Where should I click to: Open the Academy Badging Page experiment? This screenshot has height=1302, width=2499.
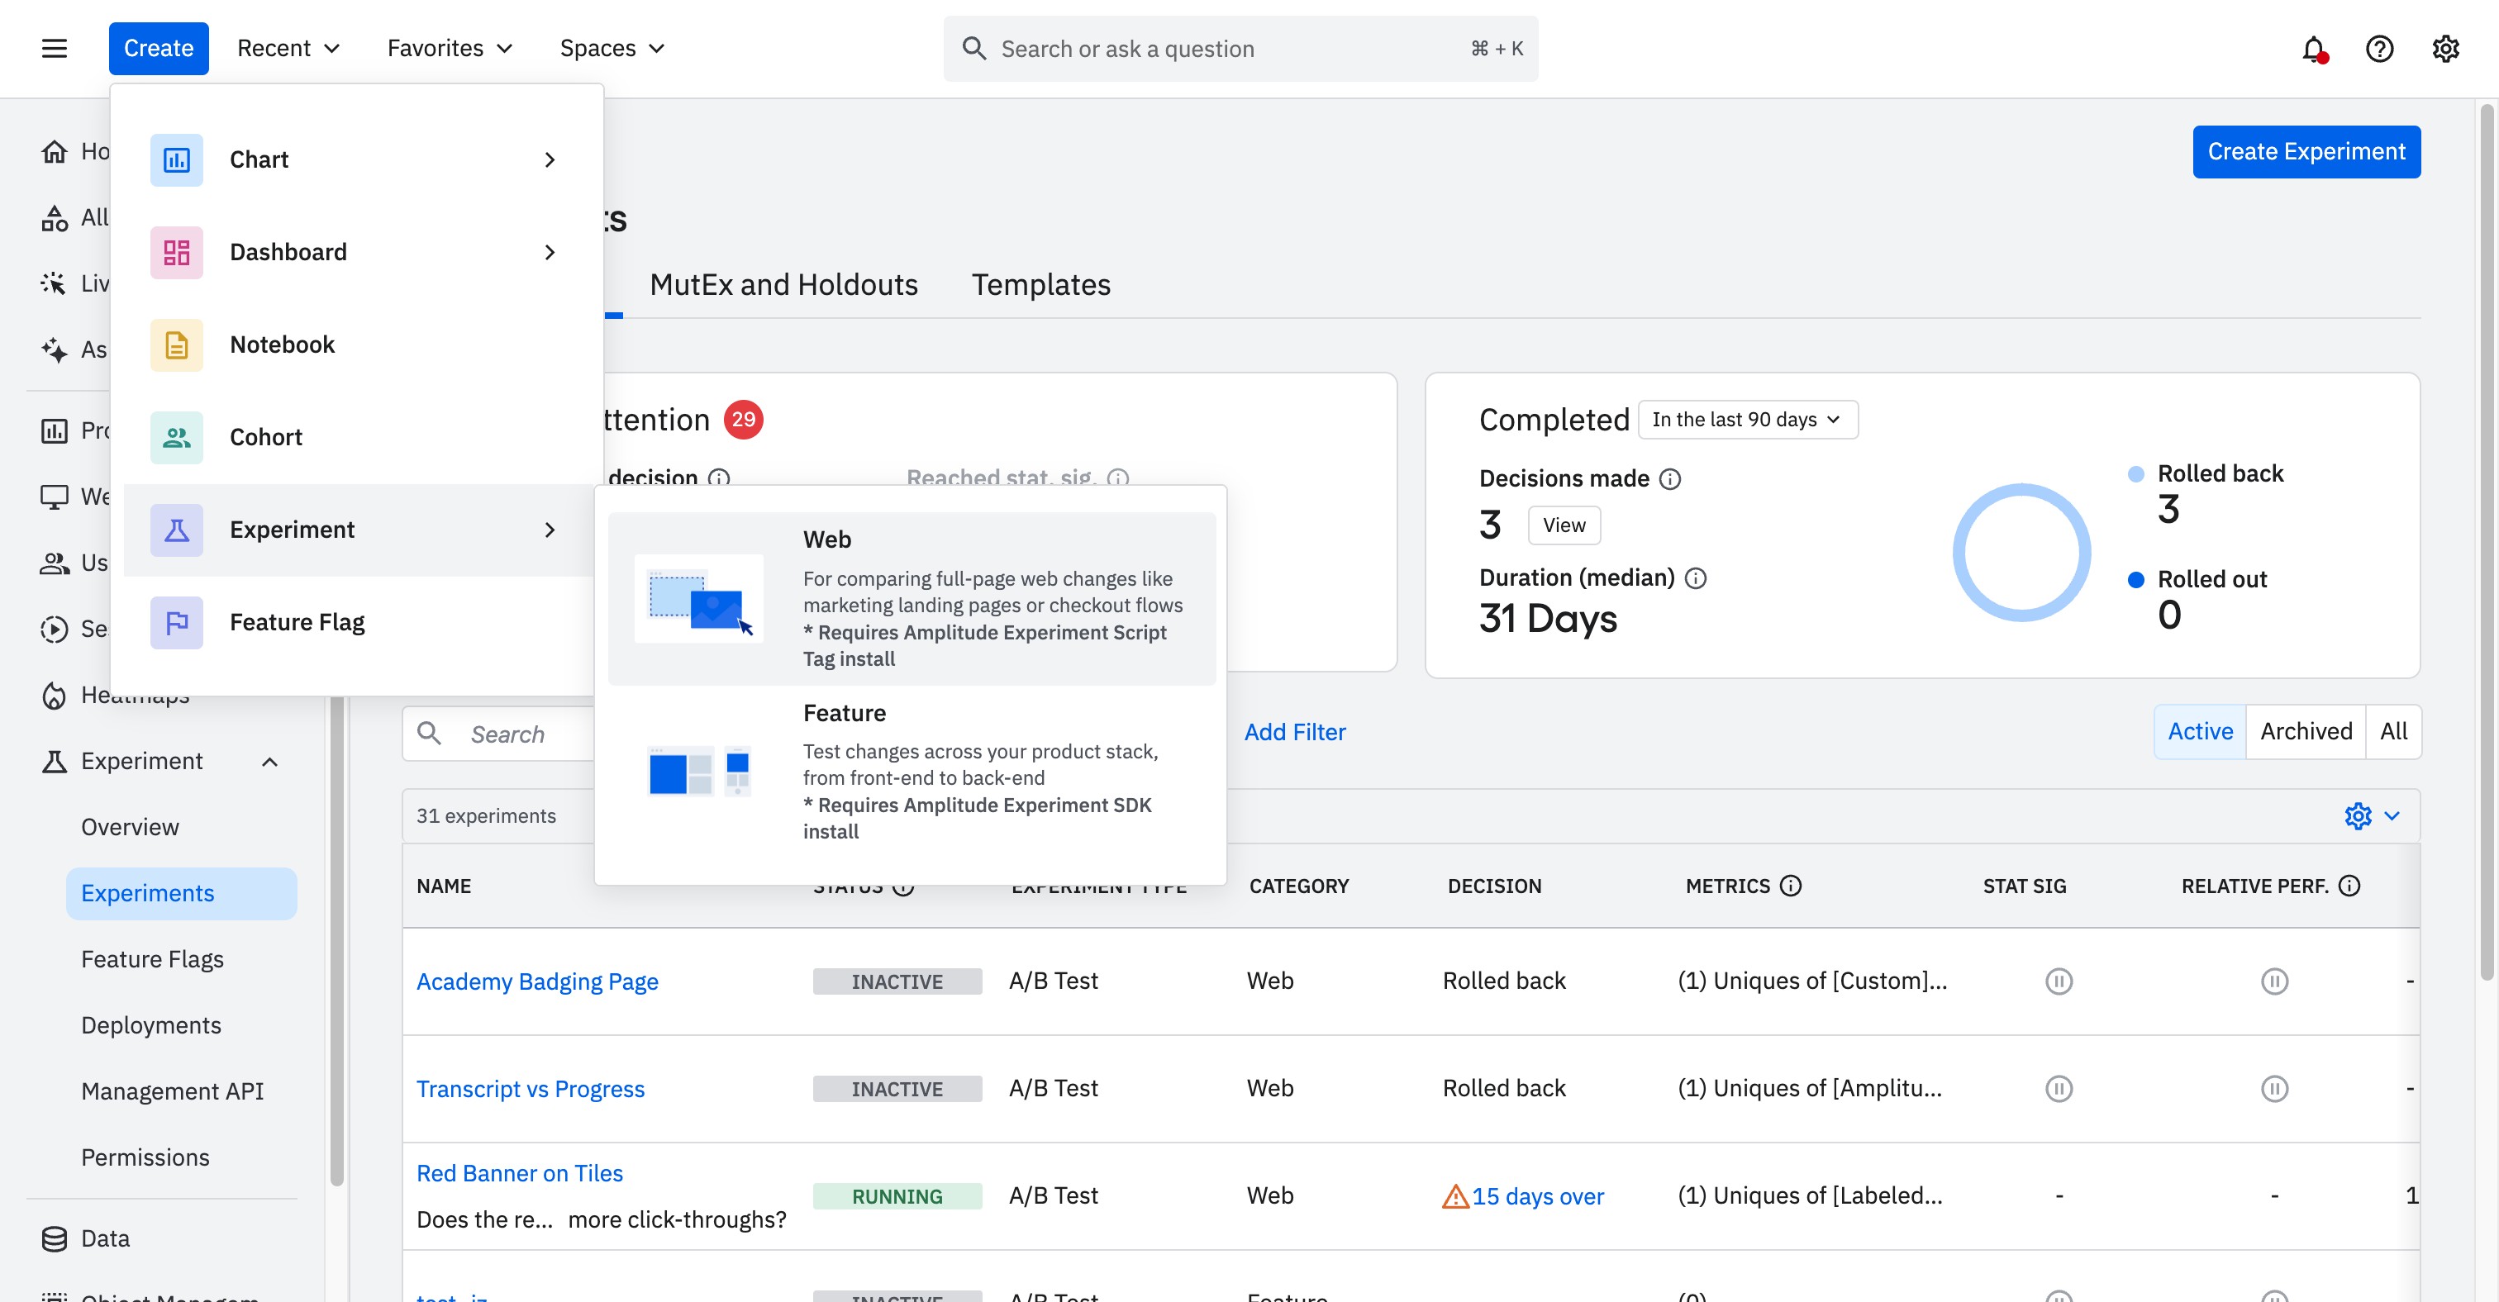click(x=536, y=981)
